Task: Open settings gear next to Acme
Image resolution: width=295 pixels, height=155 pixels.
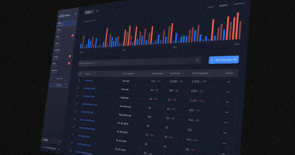Action: click(x=97, y=11)
